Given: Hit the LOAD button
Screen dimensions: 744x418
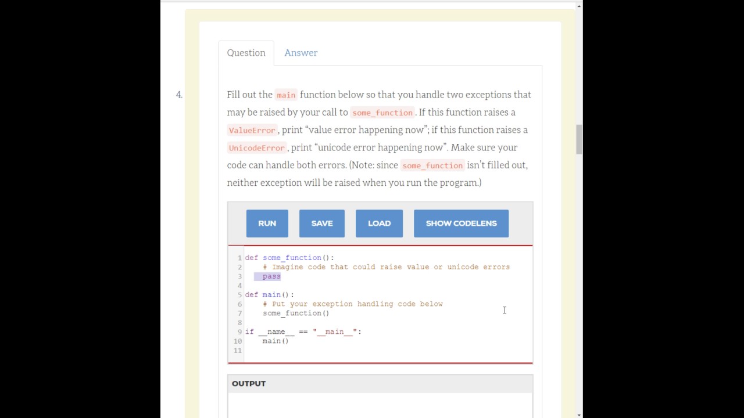Looking at the screenshot, I should click(379, 224).
